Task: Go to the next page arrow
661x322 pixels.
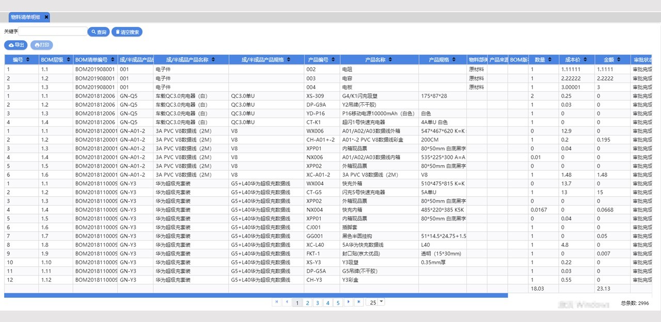Action: coord(349,302)
